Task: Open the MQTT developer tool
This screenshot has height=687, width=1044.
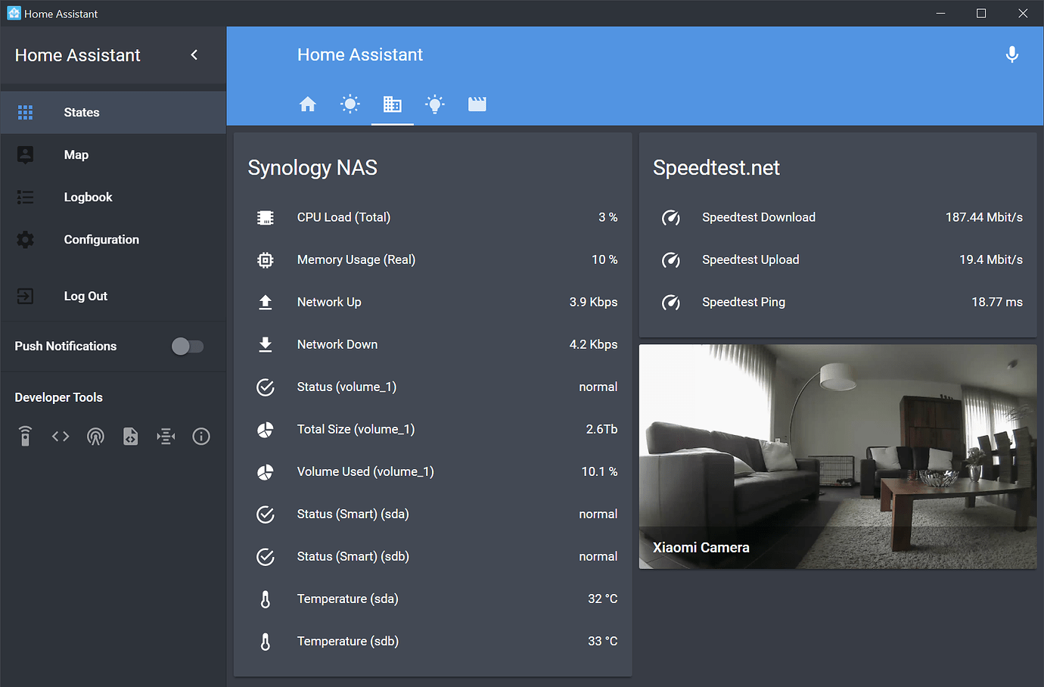Action: coord(166,436)
